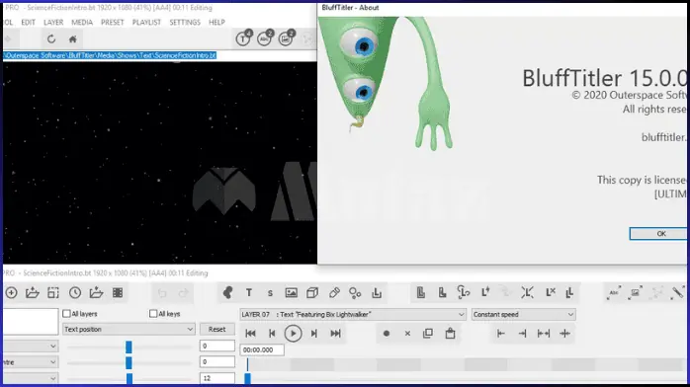The height and width of the screenshot is (387, 690).
Task: Click the record key dot button
Action: pos(387,334)
